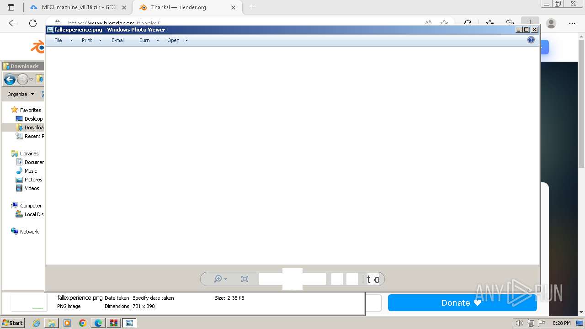Open a new browser tab

point(252,7)
